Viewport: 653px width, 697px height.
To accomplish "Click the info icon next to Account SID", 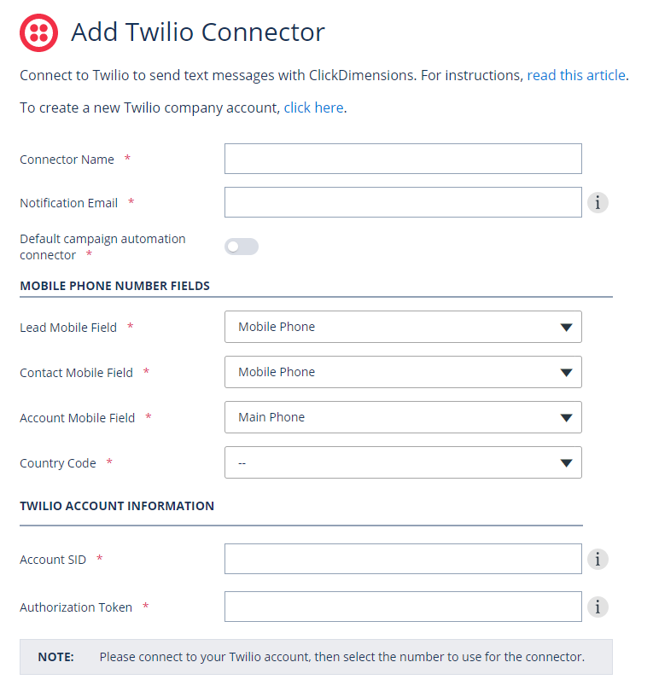I will click(598, 559).
